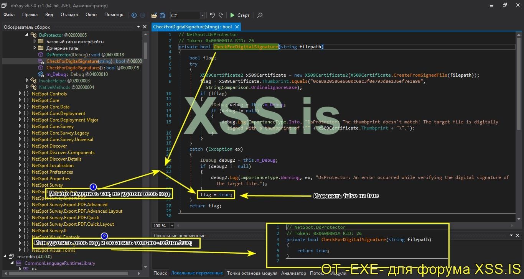Click the module icon of CommonLanguageRuntimeLibrary
This screenshot has height=279, width=524.
[19, 263]
